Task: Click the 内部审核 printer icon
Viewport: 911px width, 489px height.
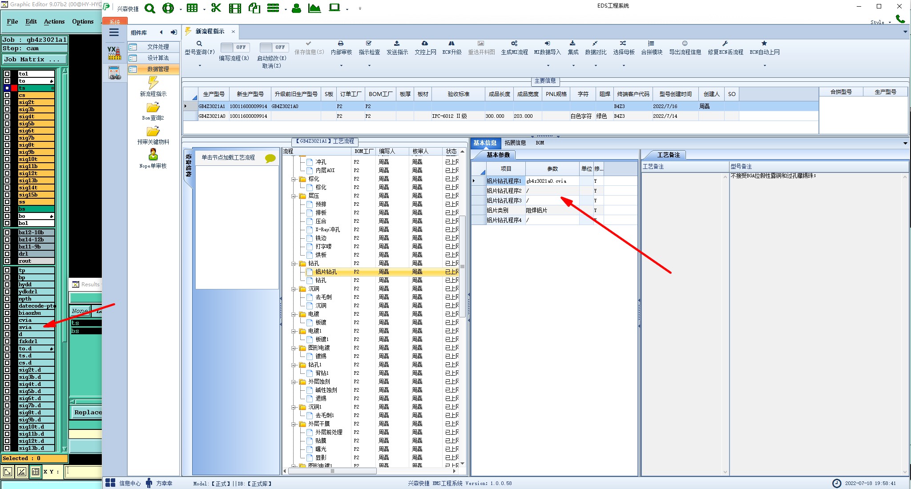Action: click(341, 44)
